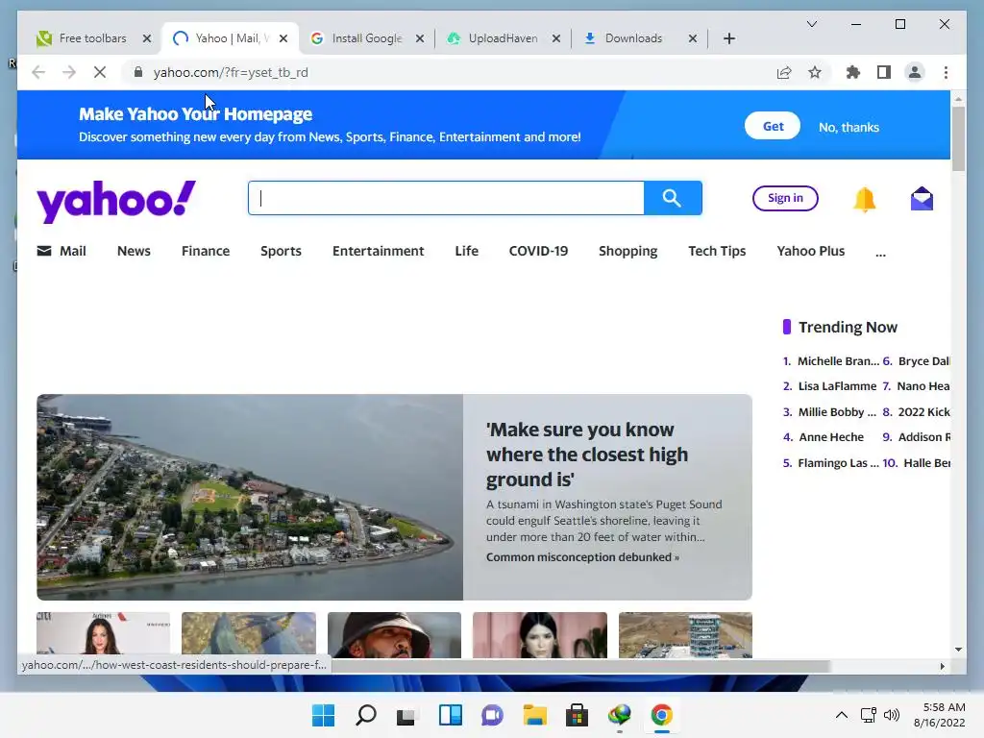
Task: Click the horizontal scrollbar right arrow
Action: coord(943,667)
